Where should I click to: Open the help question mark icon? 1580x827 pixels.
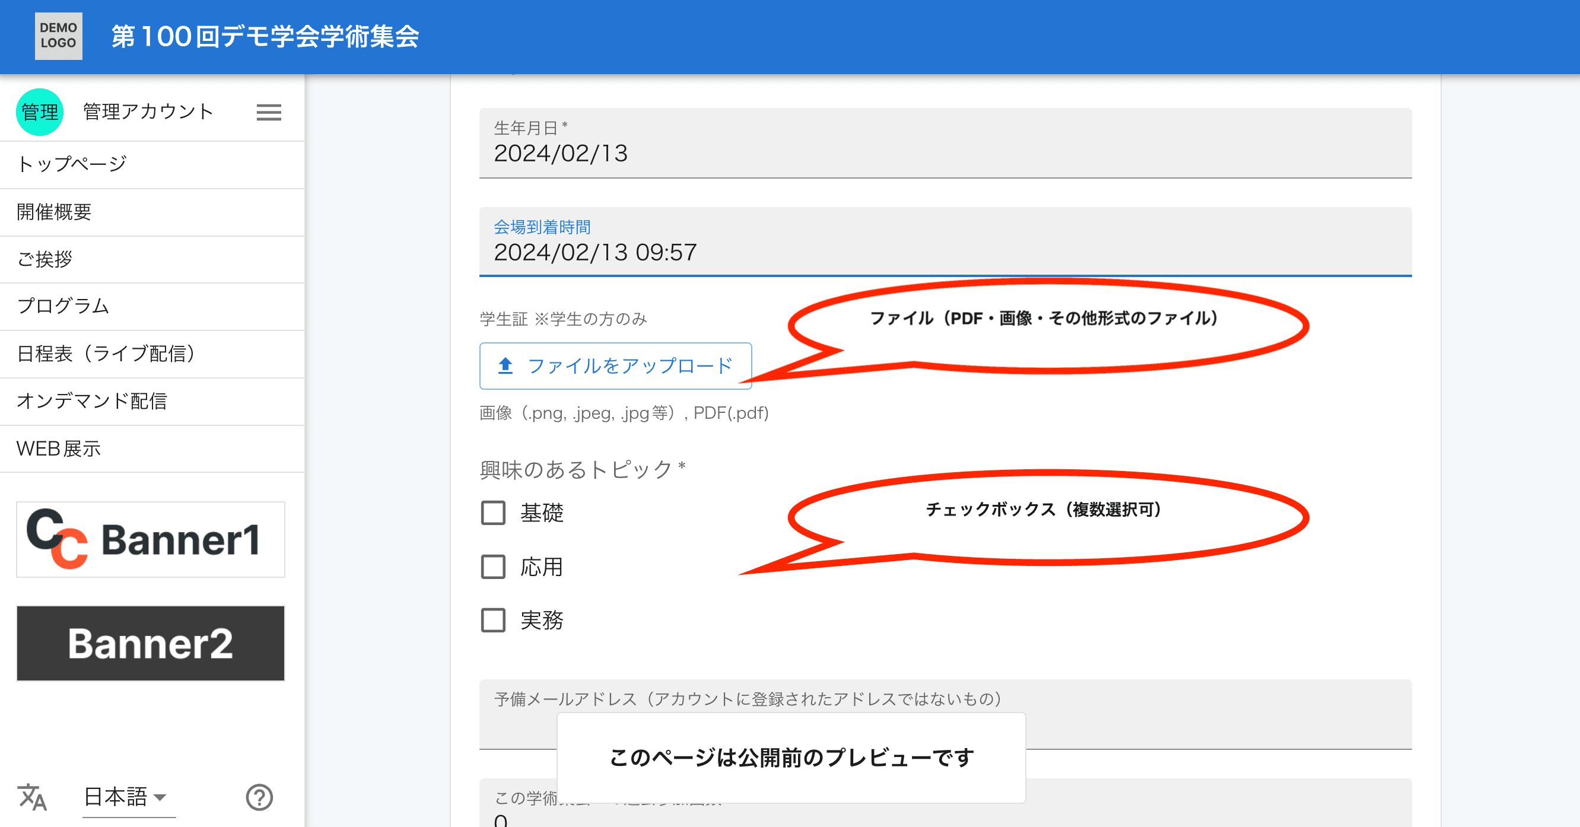click(x=259, y=797)
